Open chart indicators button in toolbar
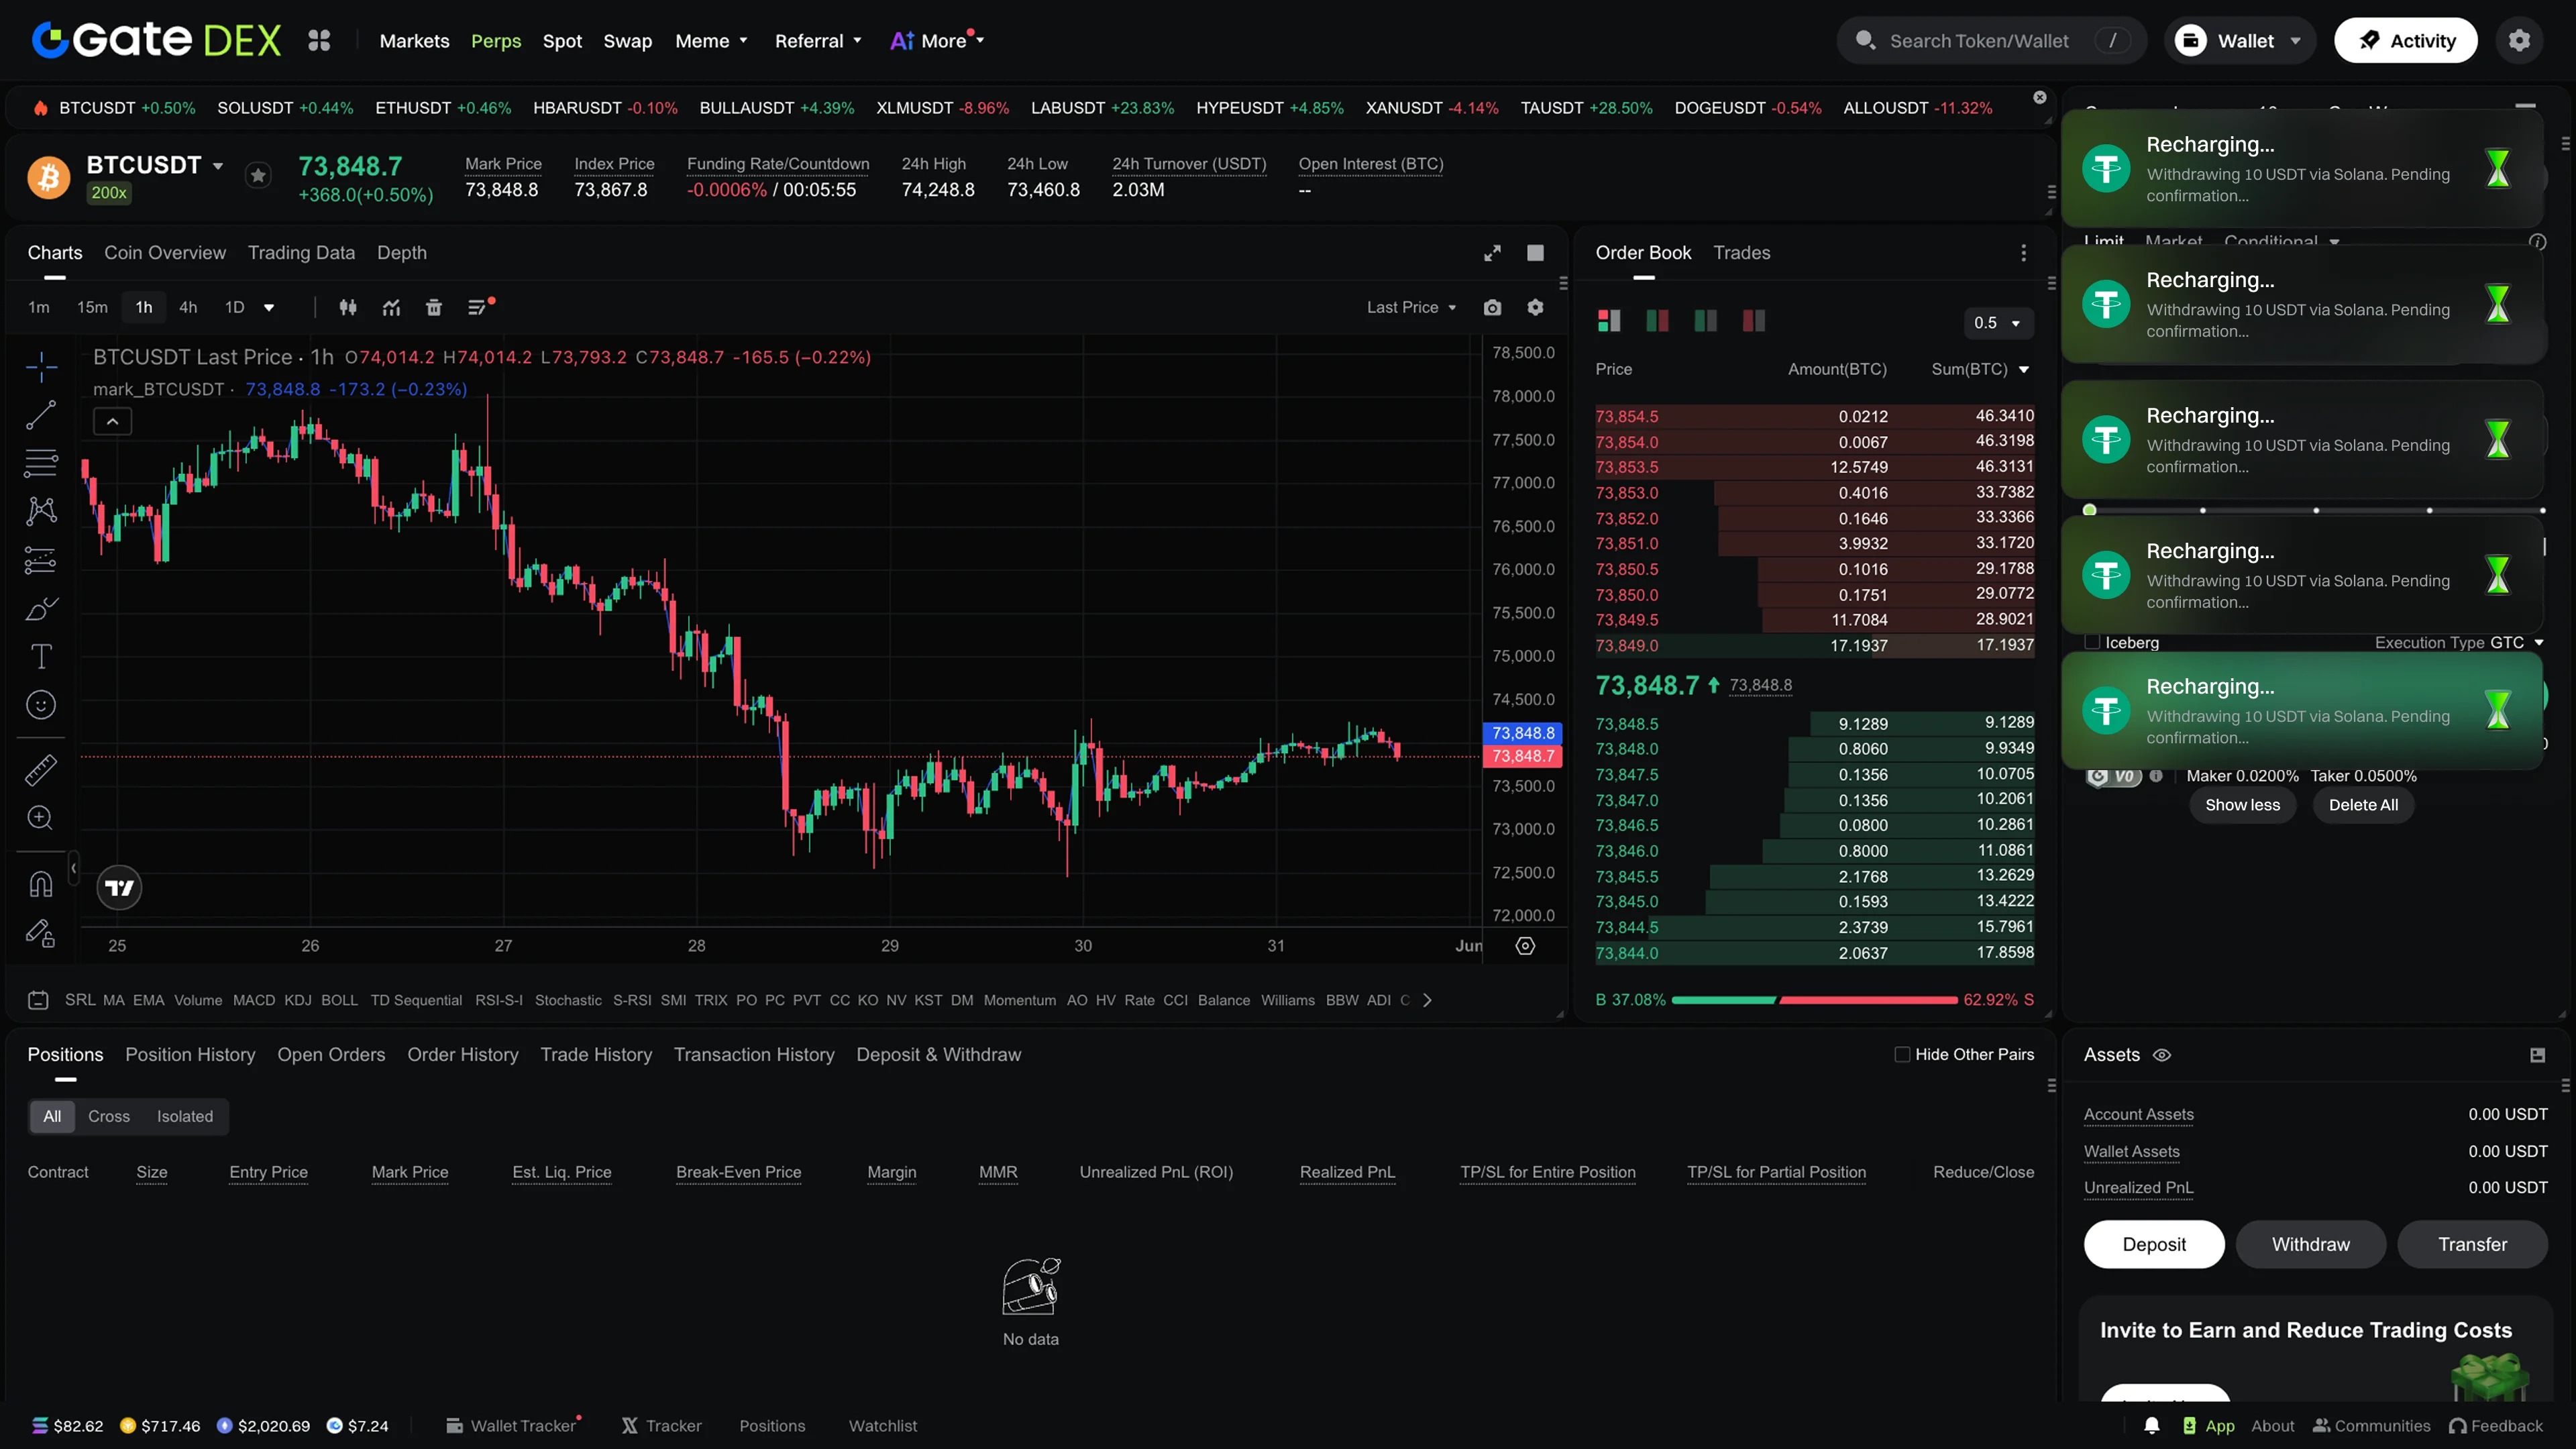This screenshot has width=2576, height=1449. coord(391,307)
